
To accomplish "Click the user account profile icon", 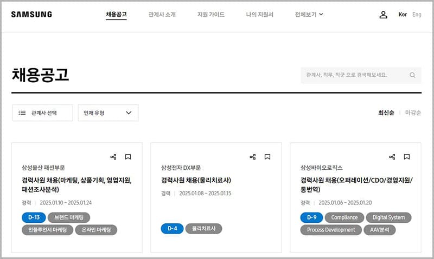I will (x=383, y=15).
